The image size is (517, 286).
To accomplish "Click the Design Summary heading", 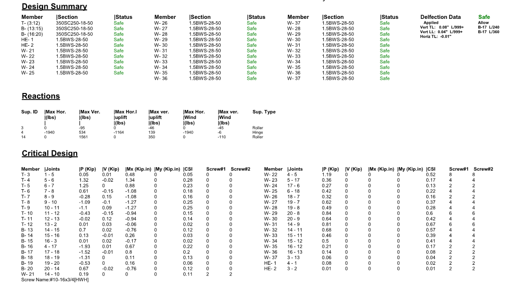I will pos(54,7).
